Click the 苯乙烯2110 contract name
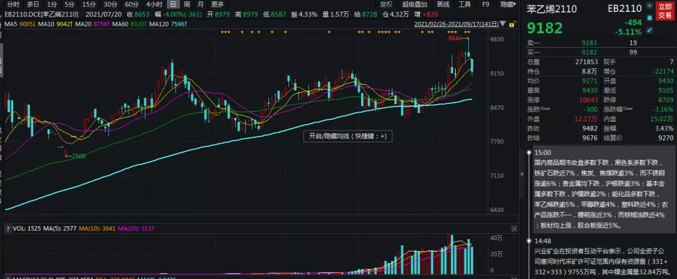The image size is (677, 279). 552,9
